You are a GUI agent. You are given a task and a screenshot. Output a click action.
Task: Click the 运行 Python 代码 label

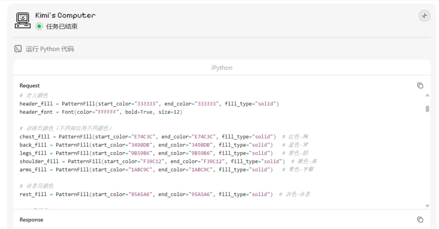coord(50,49)
